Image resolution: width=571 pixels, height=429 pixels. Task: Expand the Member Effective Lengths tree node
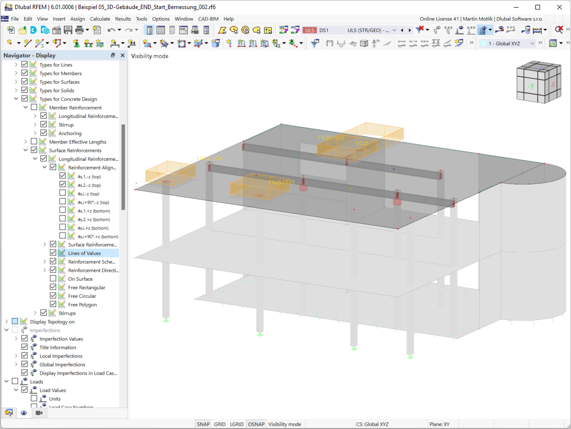pyautogui.click(x=25, y=141)
